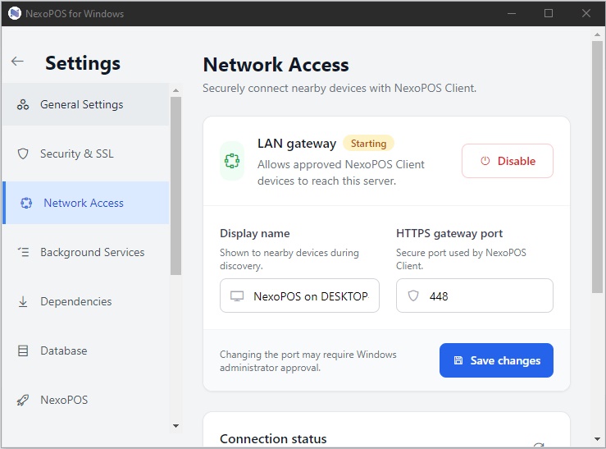This screenshot has height=449, width=606.
Task: Click the sidebar scrollbar thumb
Action: [175, 186]
